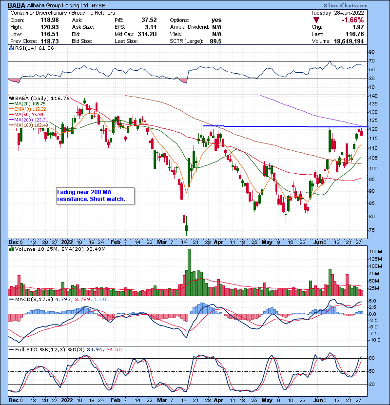Click the MACD(8,17,9) panel label
The height and width of the screenshot is (405, 390).
pyautogui.click(x=34, y=300)
